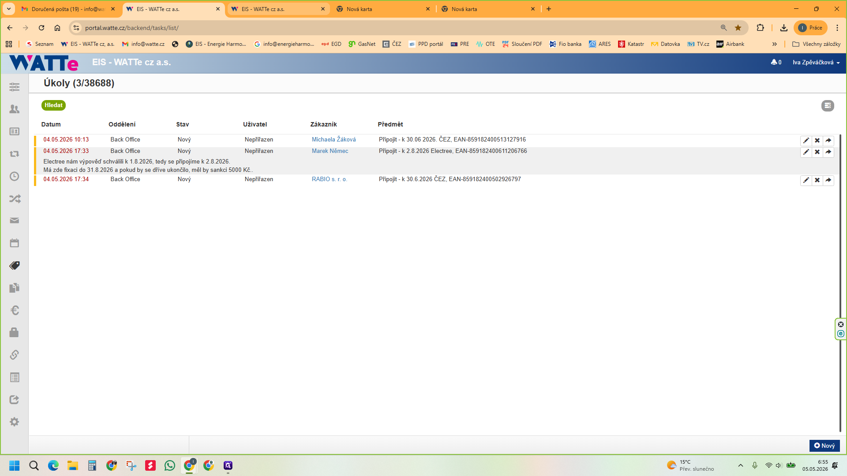Switch to first Nová karta tab
This screenshot has height=476, width=847.
point(383,9)
